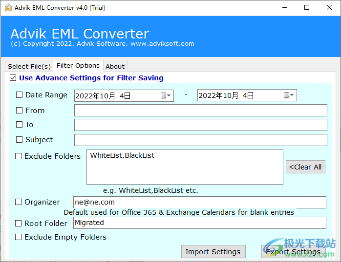Click the Clear All button
Image resolution: width=341 pixels, height=262 pixels.
coord(305,167)
